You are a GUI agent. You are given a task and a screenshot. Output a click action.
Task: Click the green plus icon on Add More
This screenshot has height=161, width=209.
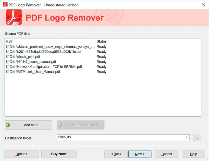[8, 125]
